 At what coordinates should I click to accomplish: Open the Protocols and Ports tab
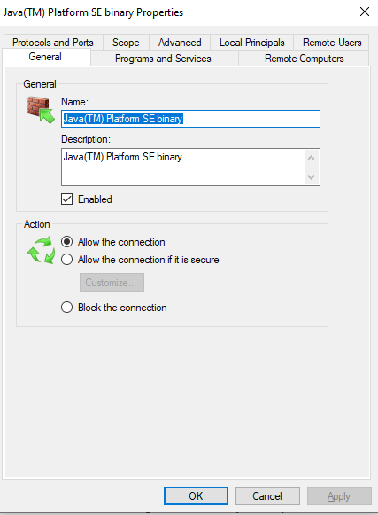click(53, 43)
